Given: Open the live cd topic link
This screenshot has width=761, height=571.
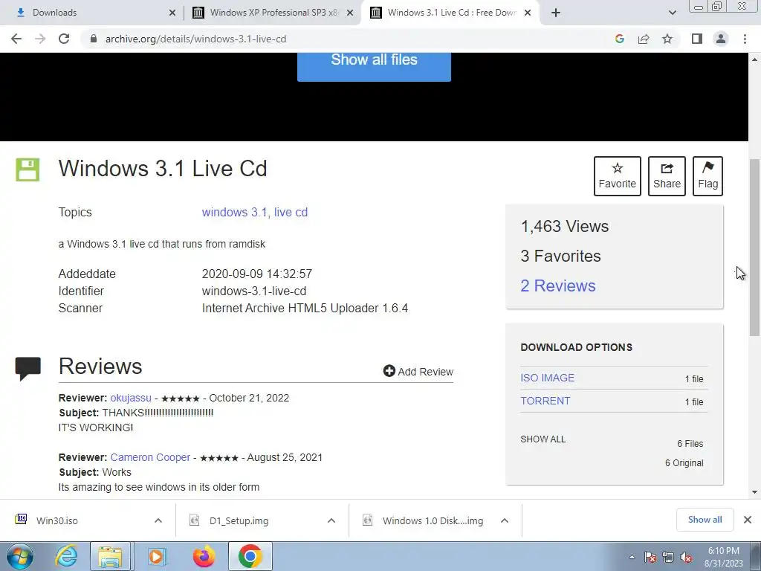Looking at the screenshot, I should 291,212.
